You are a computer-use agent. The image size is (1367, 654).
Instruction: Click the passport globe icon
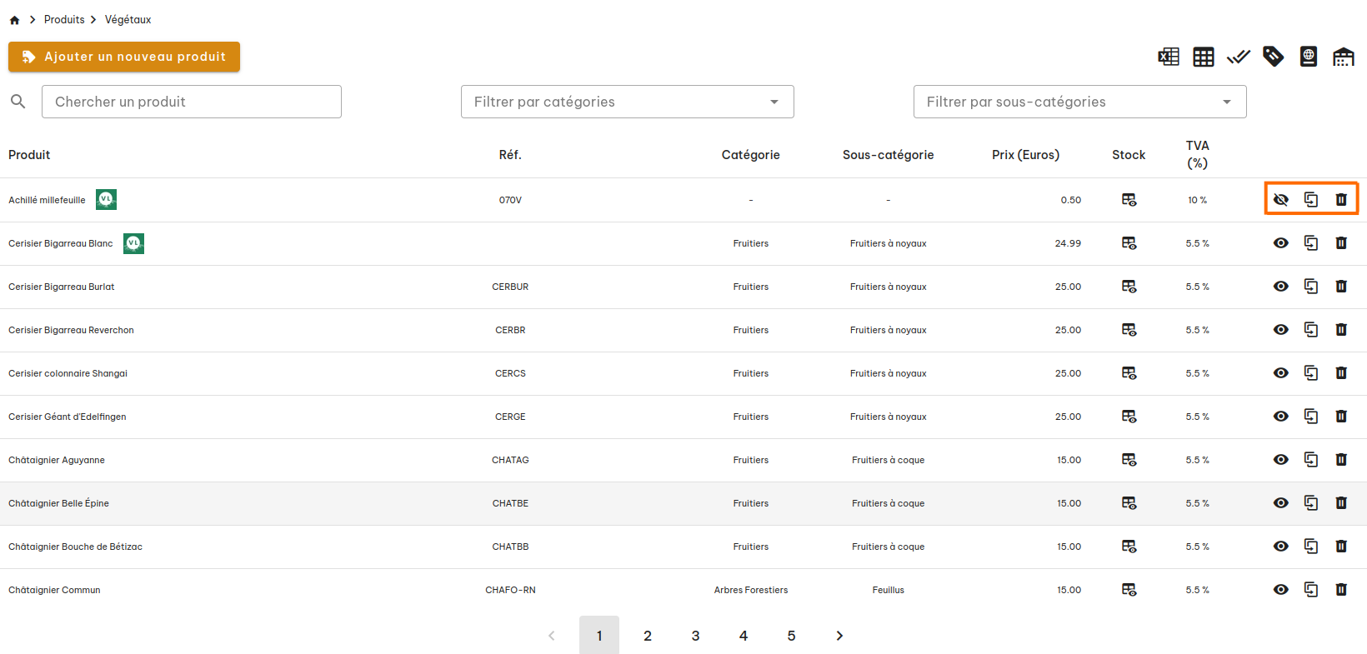[1309, 57]
